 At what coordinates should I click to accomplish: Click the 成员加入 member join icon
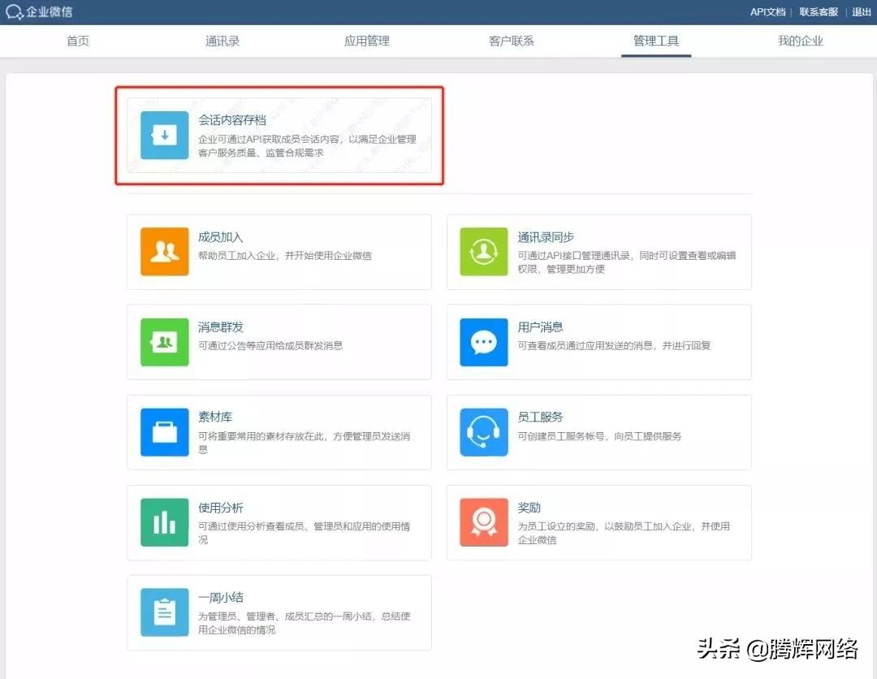click(164, 252)
